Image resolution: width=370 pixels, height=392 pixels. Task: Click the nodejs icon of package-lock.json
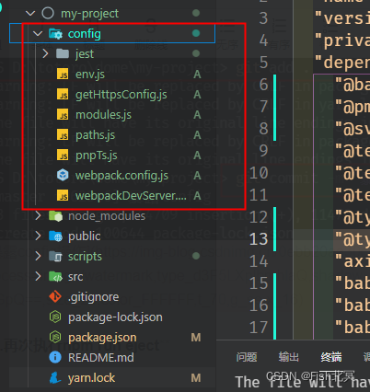pyautogui.click(x=55, y=317)
